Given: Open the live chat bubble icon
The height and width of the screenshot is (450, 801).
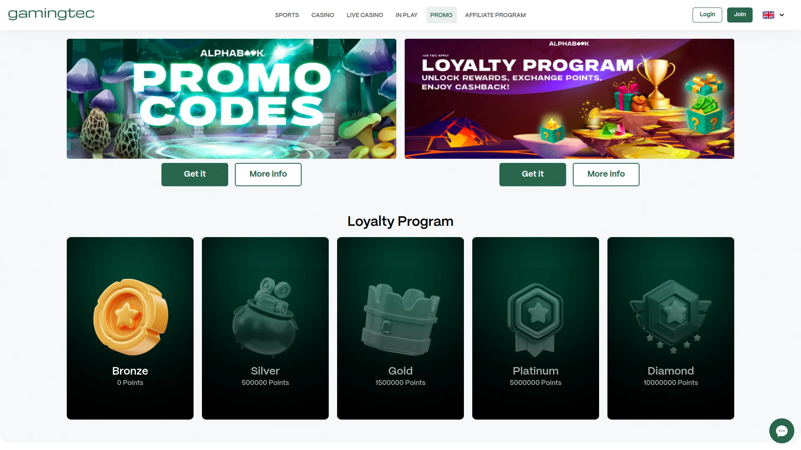Looking at the screenshot, I should click(781, 431).
